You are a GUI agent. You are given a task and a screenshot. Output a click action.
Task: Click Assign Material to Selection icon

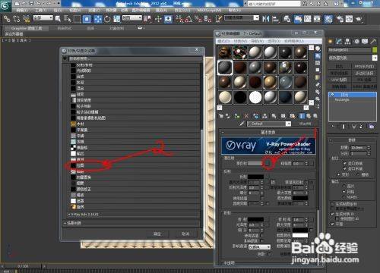237,116
